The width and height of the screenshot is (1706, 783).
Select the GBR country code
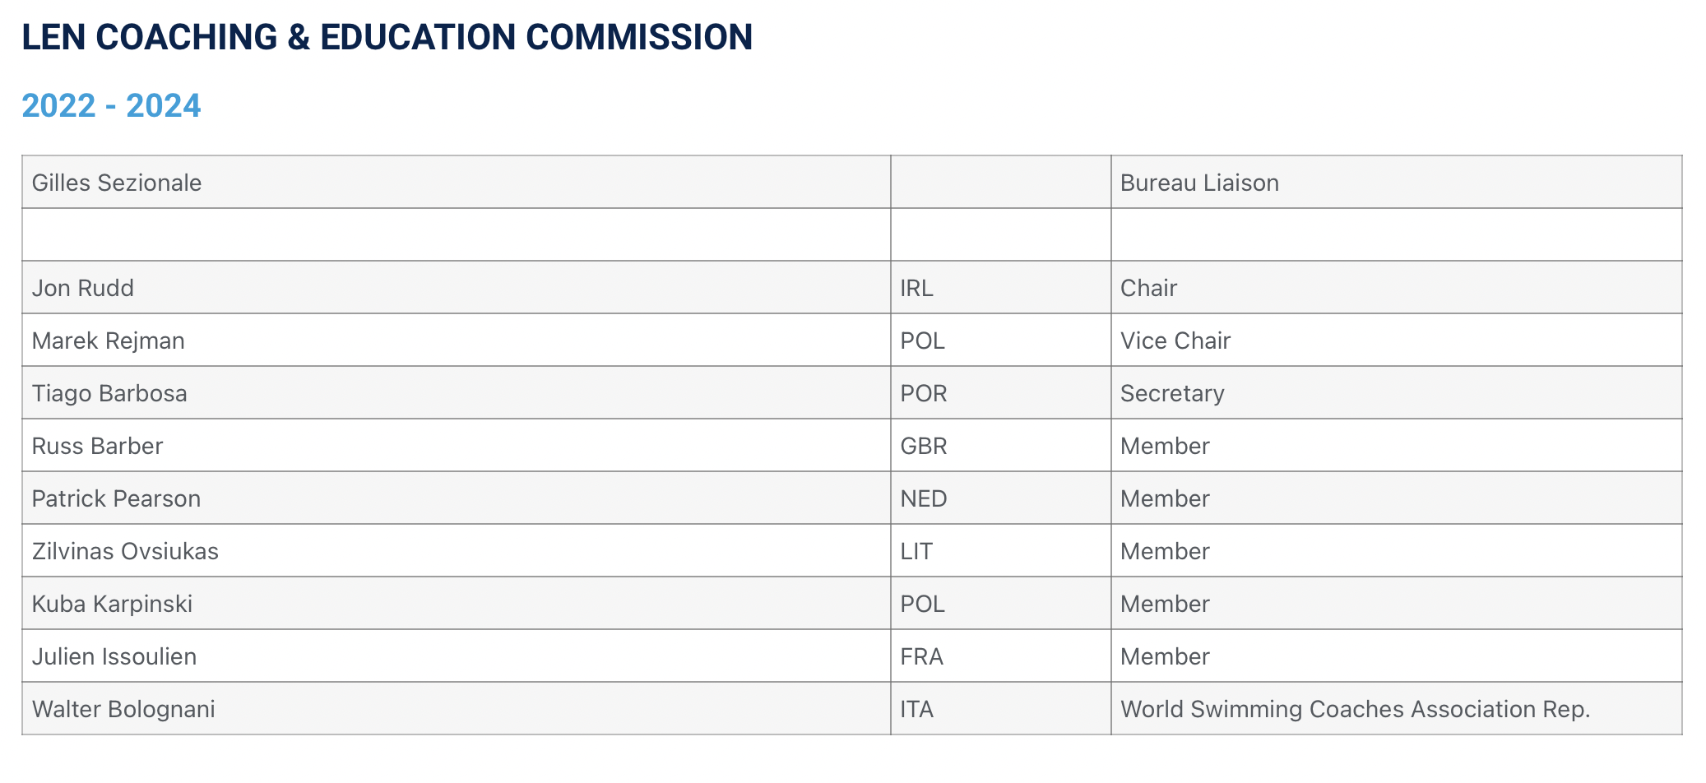click(924, 446)
